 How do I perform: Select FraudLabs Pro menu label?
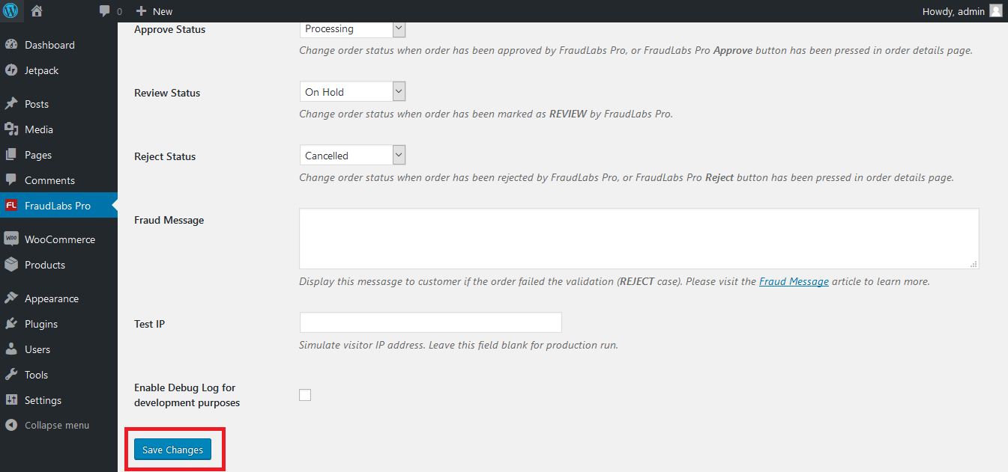coord(58,206)
